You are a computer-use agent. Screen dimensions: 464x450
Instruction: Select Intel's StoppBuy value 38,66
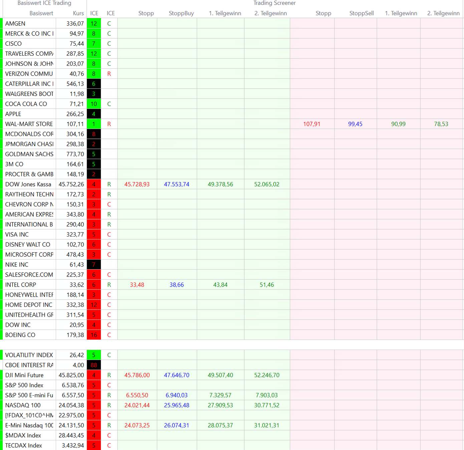tap(177, 285)
